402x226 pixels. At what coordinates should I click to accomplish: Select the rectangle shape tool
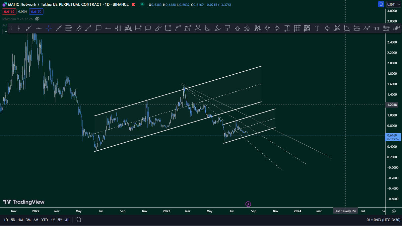pyautogui.click(x=168, y=28)
